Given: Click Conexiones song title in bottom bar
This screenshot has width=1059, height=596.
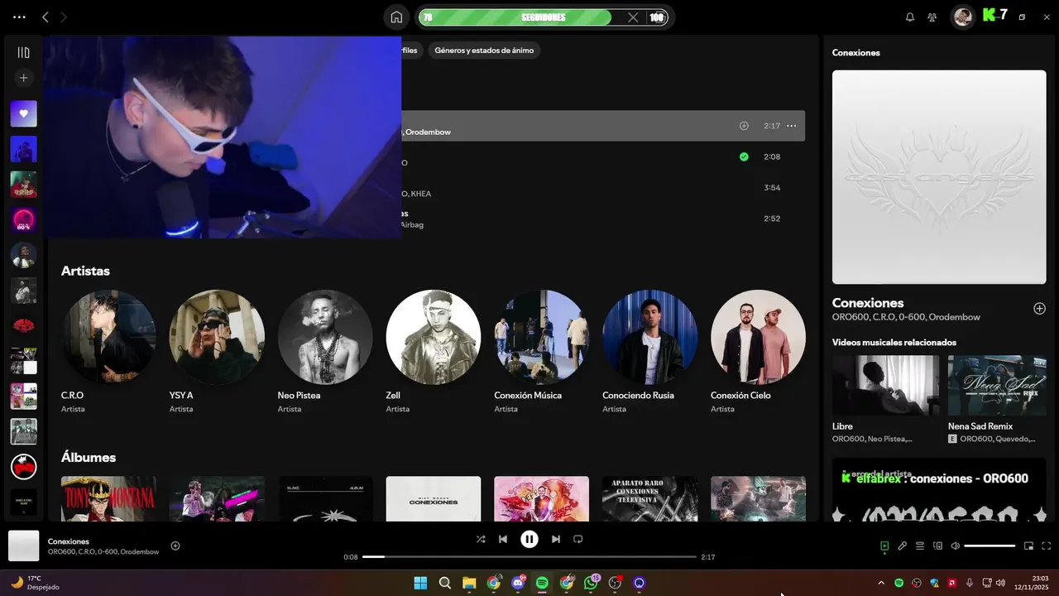Looking at the screenshot, I should 69,541.
